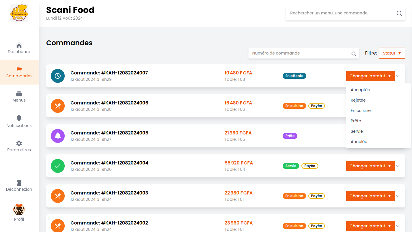Click Payée badge of order KAH-12082024003

316,196
